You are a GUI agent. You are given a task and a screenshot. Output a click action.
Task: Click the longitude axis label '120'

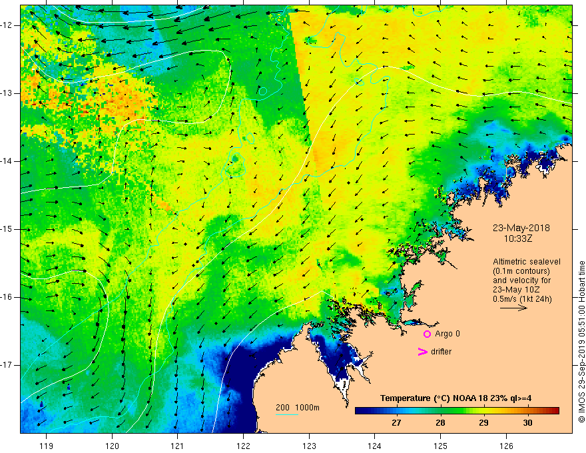[112, 446]
